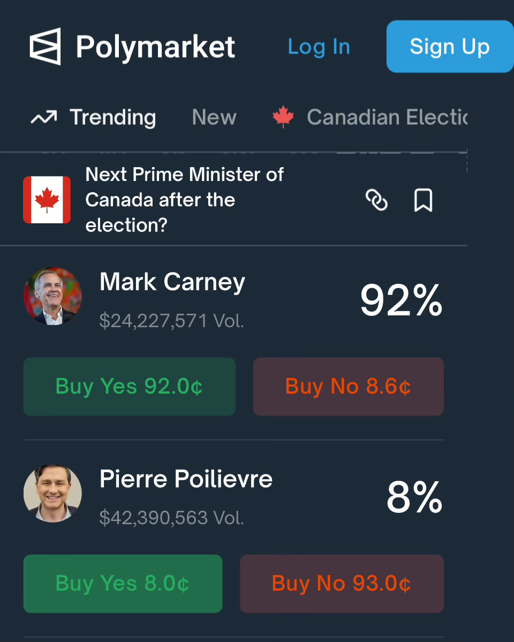The height and width of the screenshot is (642, 514).
Task: Buy Yes for Mark Carney at 92.0¢
Action: tap(129, 387)
